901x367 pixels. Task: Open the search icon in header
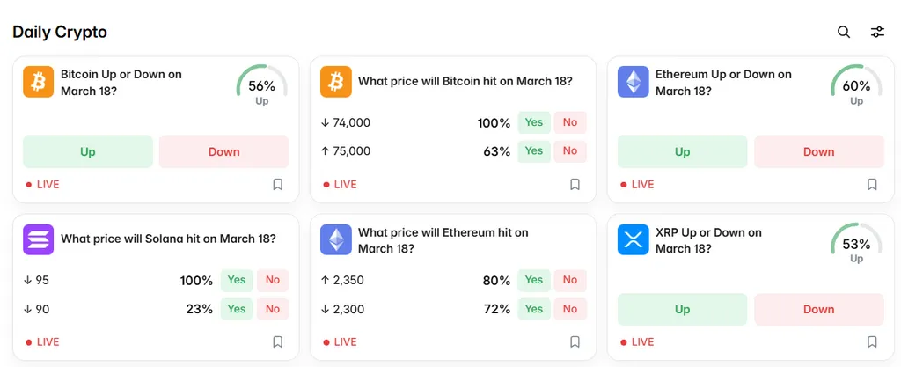(844, 33)
